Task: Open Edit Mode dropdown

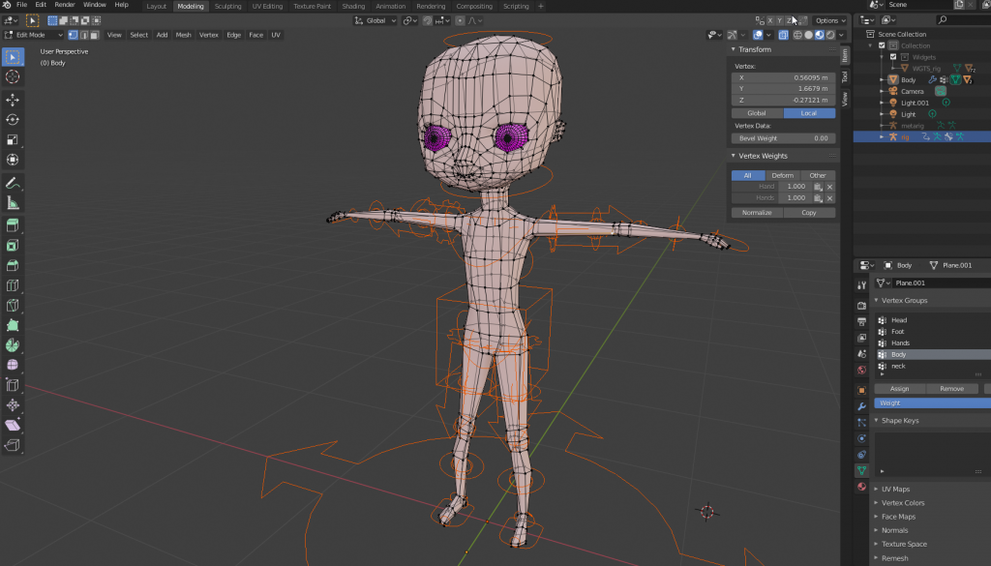Action: 34,36
